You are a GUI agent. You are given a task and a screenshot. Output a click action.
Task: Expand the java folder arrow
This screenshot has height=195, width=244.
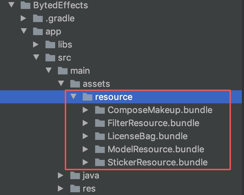(x=61, y=175)
